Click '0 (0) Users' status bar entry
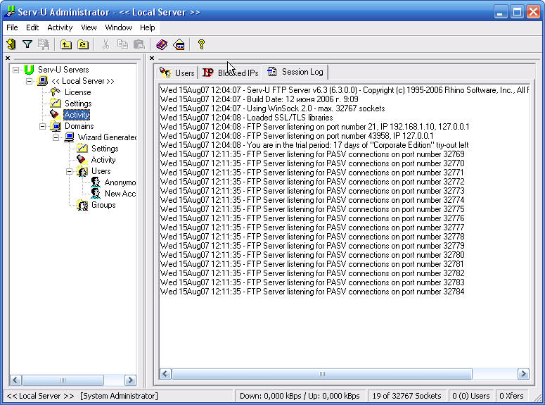This screenshot has height=405, width=545. pos(470,396)
